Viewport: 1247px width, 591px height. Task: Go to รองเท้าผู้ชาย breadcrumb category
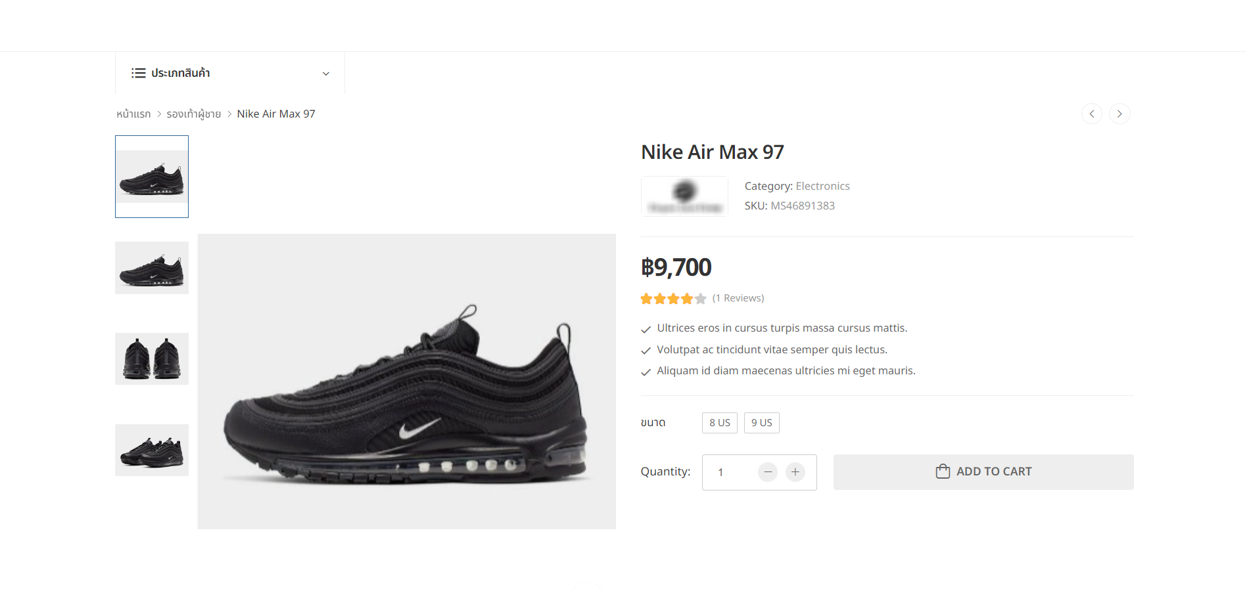tap(194, 114)
